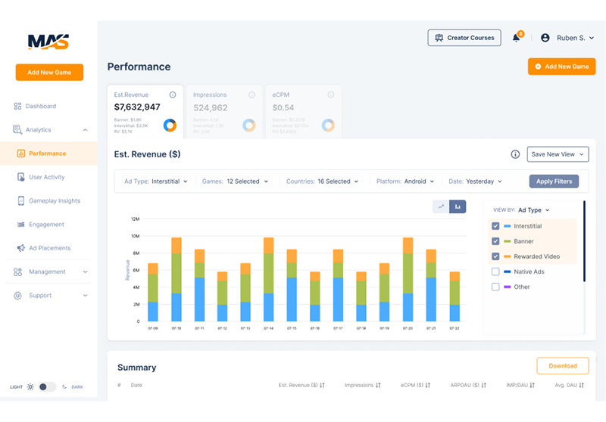
Task: Select the eCPM metric card tab
Action: 303,110
